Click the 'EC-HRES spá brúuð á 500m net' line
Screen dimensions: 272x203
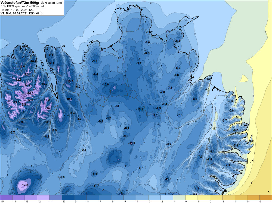tap(22, 6)
